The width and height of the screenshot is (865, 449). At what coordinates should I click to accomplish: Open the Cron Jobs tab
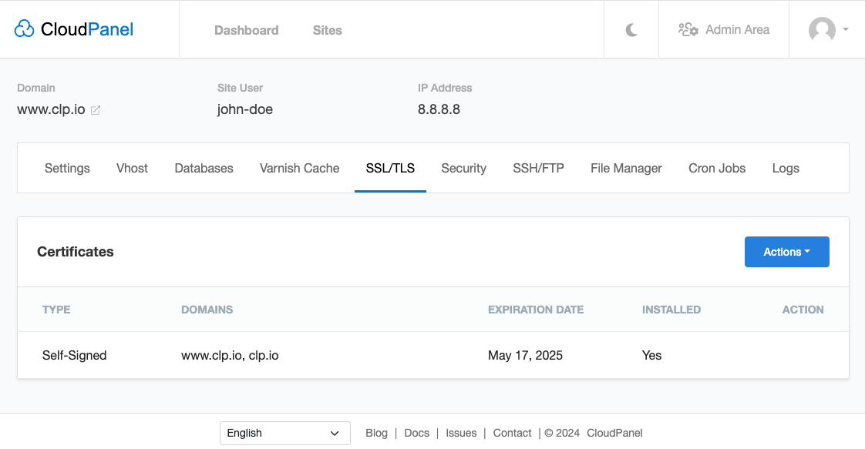coord(716,168)
